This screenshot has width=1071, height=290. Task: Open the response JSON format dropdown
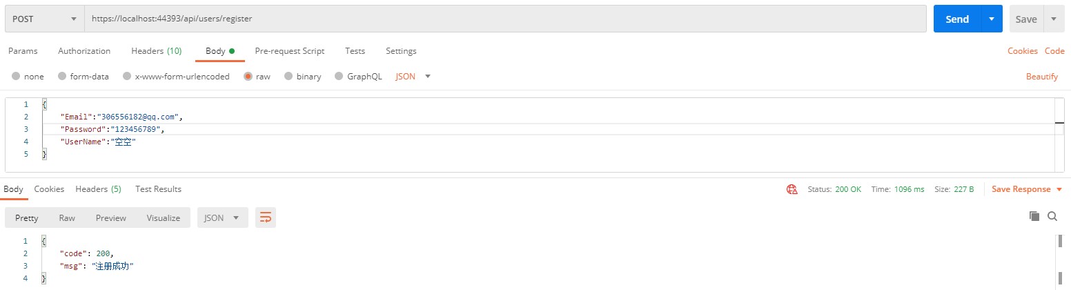(x=222, y=217)
